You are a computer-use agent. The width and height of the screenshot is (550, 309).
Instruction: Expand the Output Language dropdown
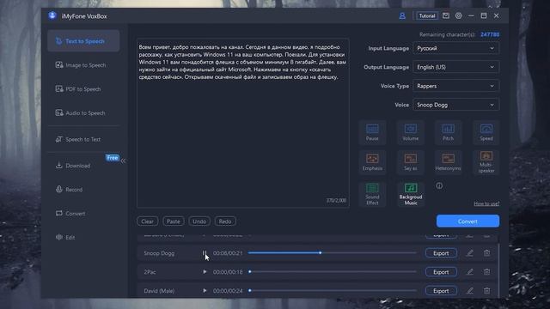[456, 67]
